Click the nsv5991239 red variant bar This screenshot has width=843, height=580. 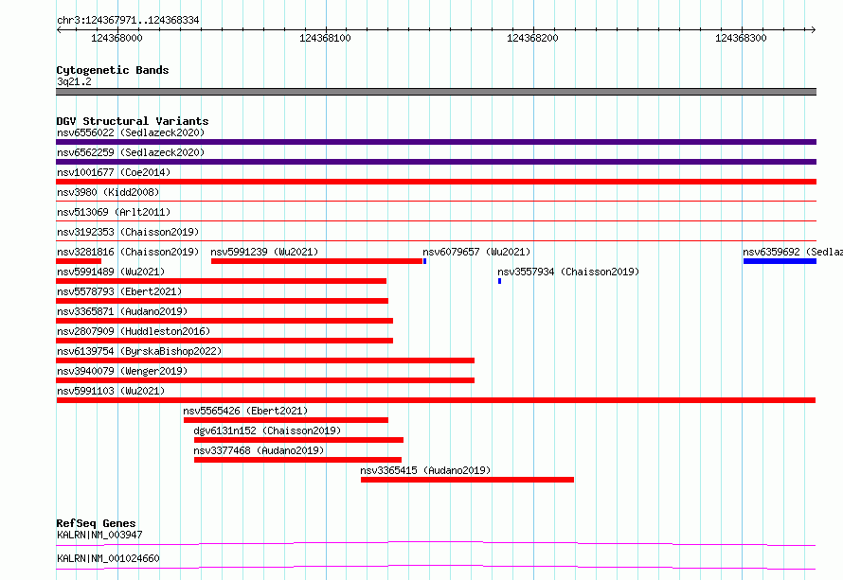[316, 261]
